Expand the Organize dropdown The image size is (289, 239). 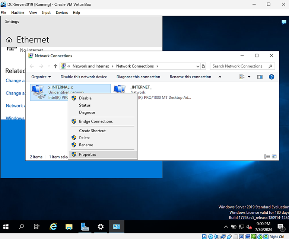[41, 77]
